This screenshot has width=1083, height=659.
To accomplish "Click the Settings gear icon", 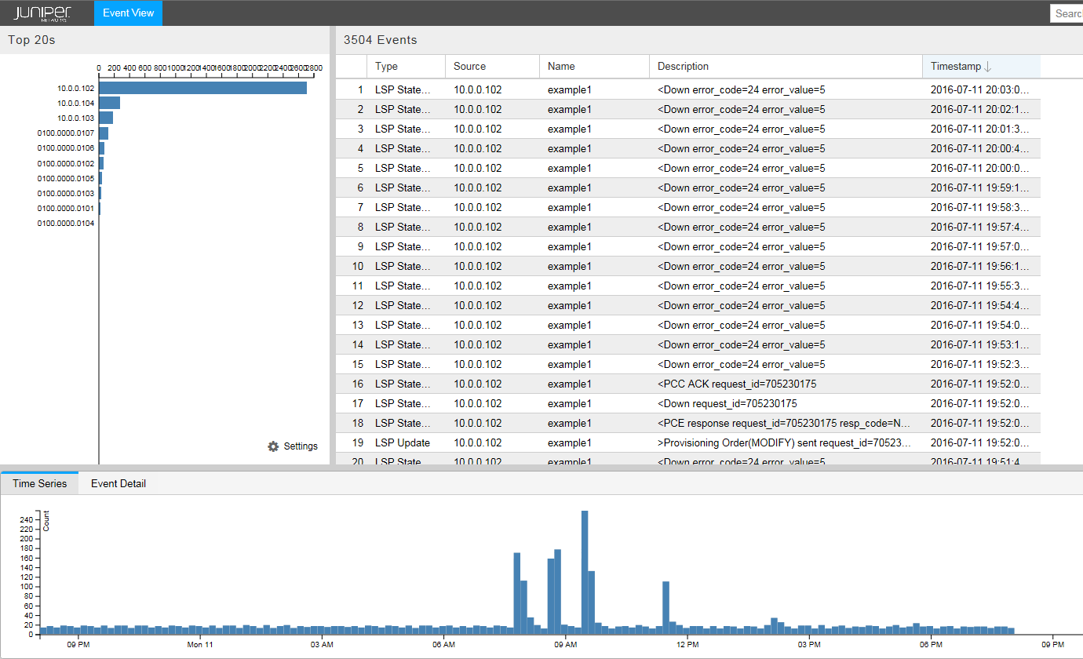I will (x=273, y=446).
